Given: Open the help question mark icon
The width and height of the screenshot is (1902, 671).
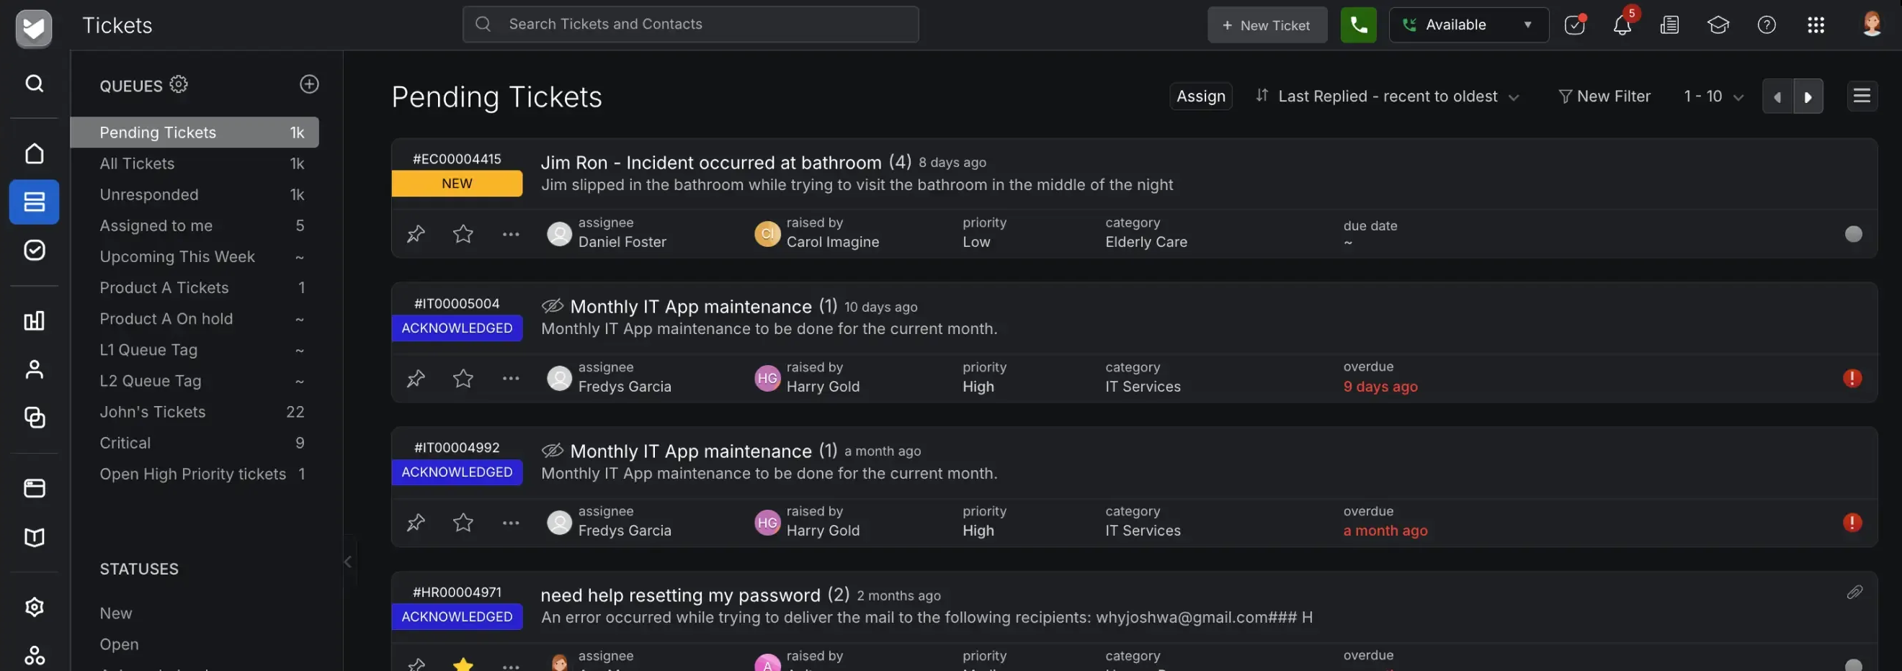Looking at the screenshot, I should tap(1767, 24).
